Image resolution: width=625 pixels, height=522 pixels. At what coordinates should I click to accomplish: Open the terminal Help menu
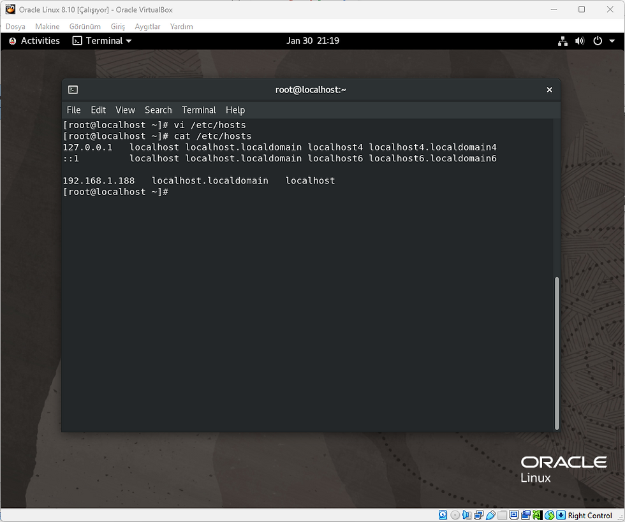point(235,110)
